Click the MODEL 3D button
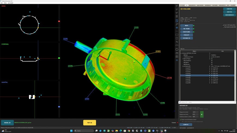 [x=7, y=123]
